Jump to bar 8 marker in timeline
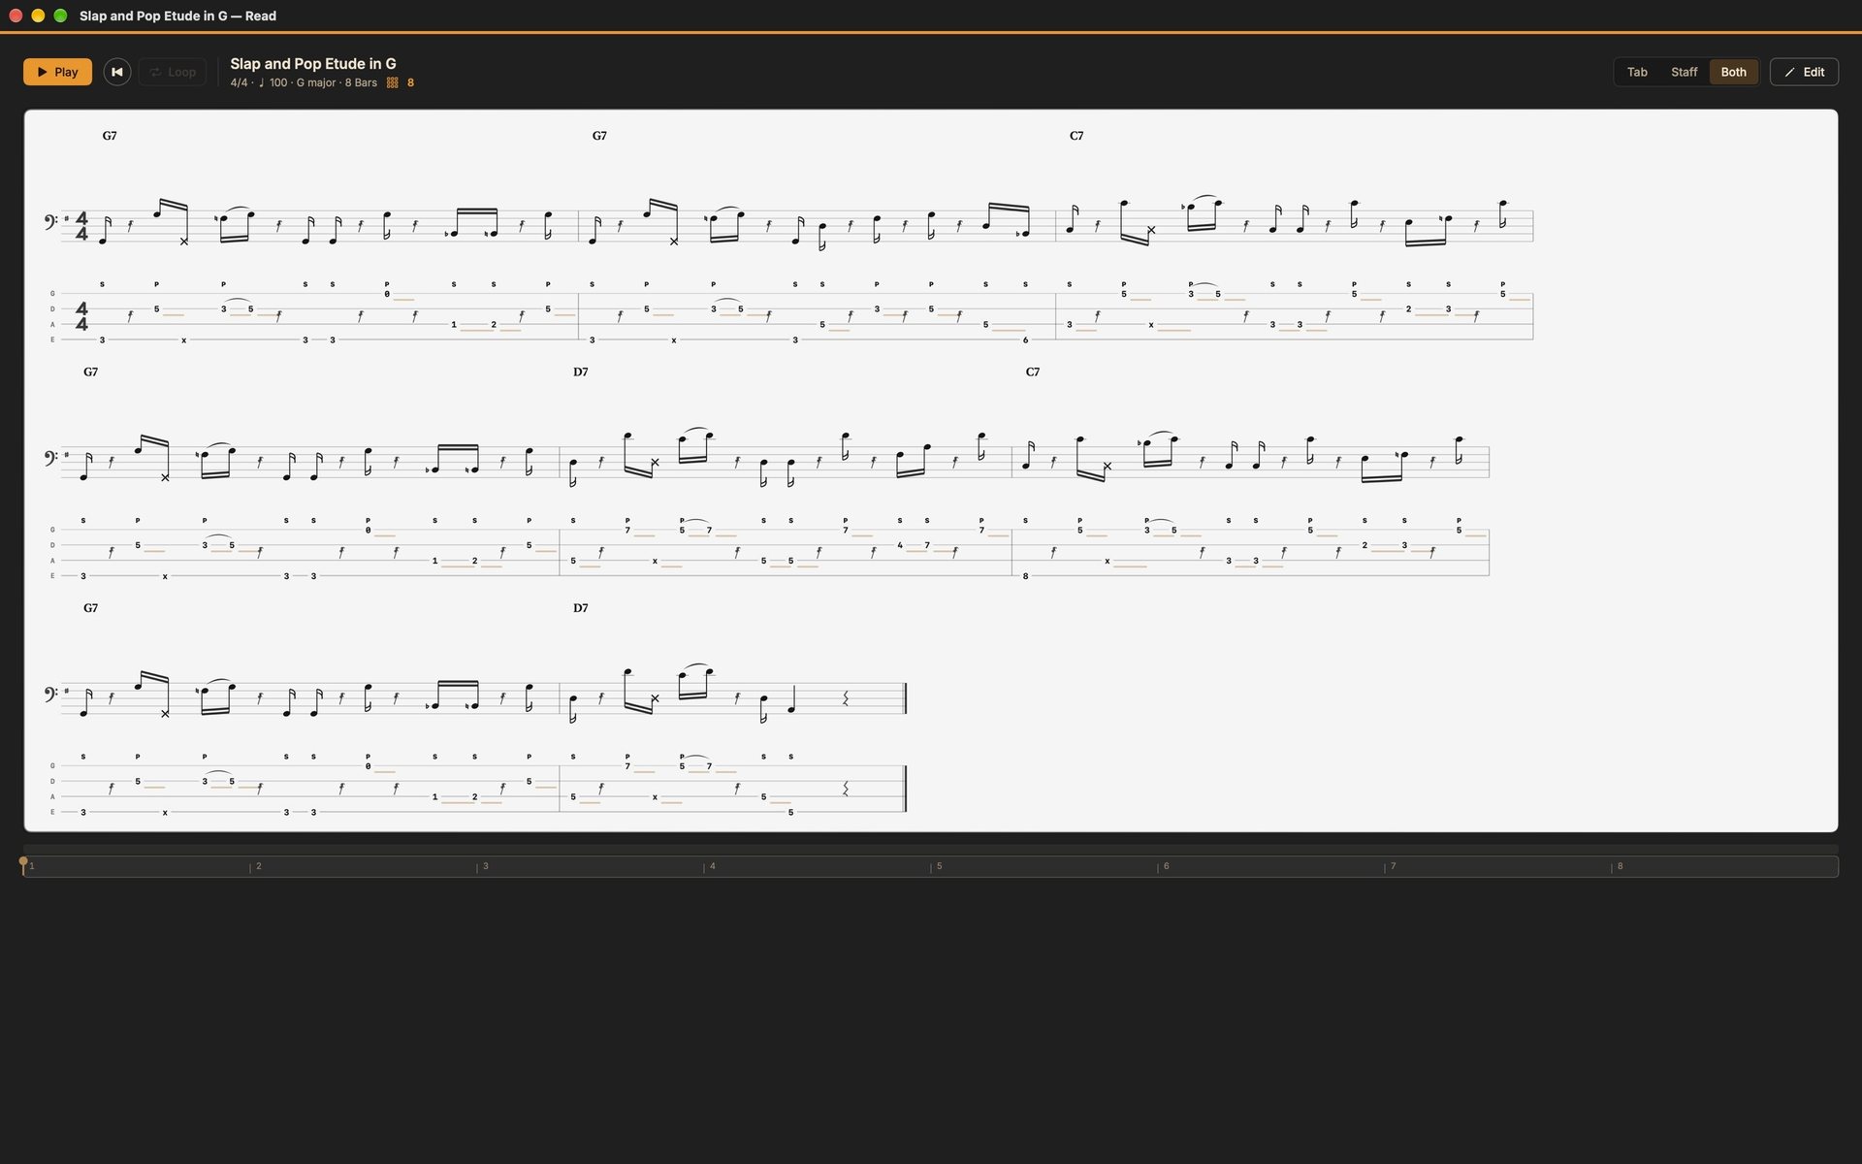The image size is (1862, 1164). point(1619,866)
